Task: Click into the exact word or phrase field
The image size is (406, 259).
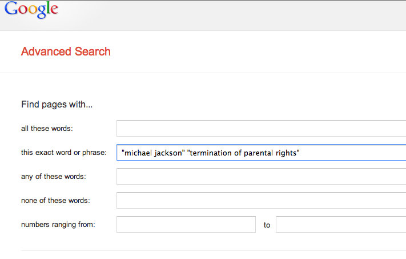Action: [x=262, y=153]
